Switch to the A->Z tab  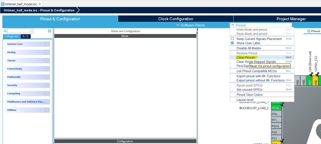[25, 36]
